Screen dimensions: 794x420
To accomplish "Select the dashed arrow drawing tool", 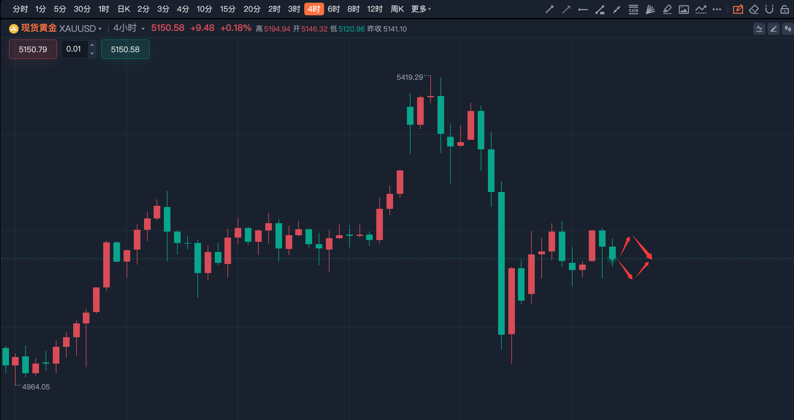I will point(566,10).
